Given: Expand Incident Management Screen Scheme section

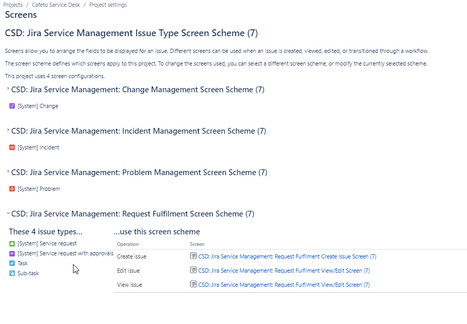Looking at the screenshot, I should (8, 130).
